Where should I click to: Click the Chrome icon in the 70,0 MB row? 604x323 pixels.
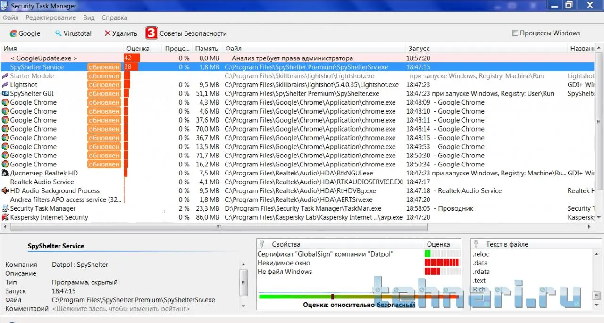coord(5,129)
